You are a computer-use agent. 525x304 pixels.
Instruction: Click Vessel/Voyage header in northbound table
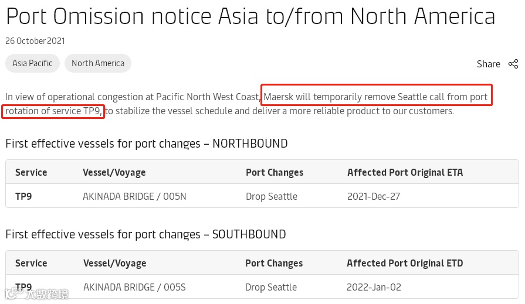(114, 172)
